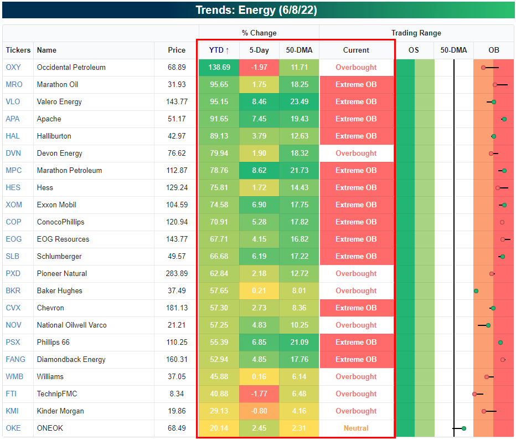Open the PXD ticker link

click(x=13, y=274)
